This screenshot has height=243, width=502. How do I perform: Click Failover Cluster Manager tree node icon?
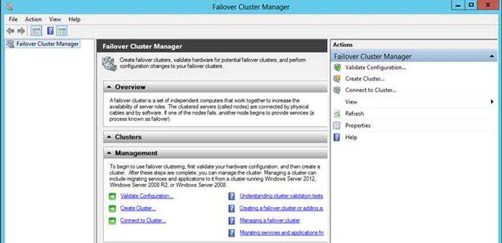coord(10,44)
